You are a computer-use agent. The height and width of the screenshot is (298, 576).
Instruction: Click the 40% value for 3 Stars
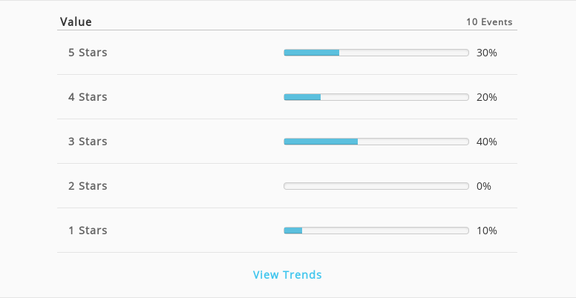point(487,142)
